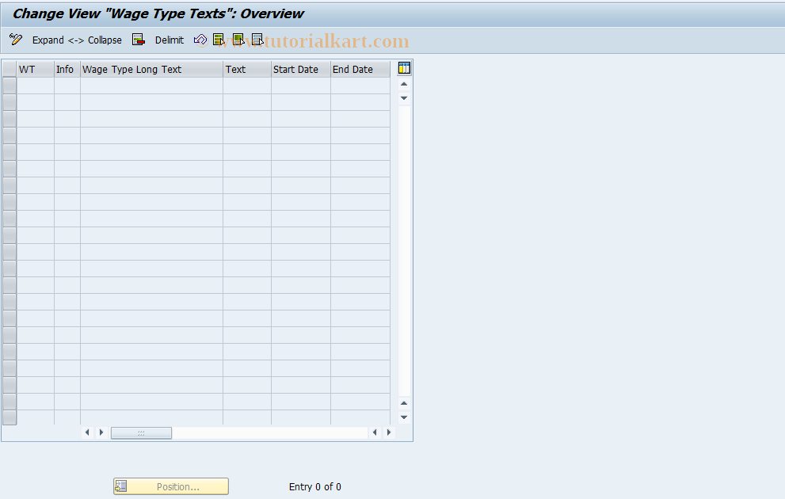Click the End Date column header
Screen dimensions: 785x499
(x=360, y=69)
